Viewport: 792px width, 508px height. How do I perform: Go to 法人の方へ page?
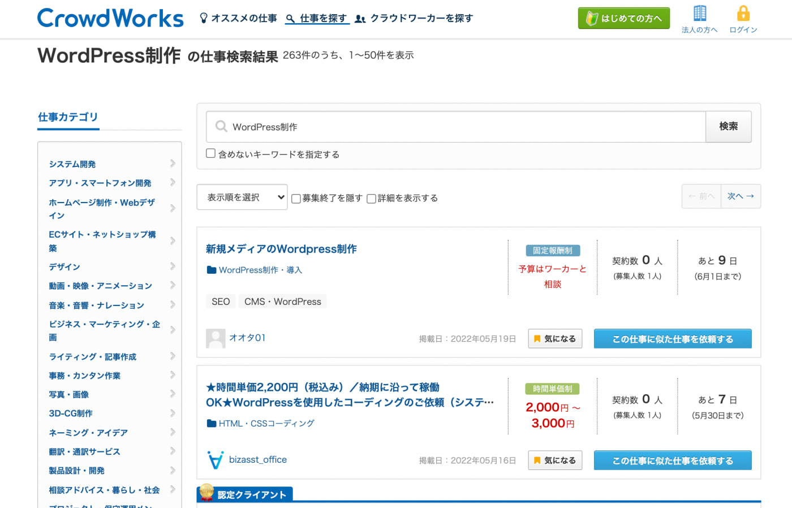coord(699,30)
